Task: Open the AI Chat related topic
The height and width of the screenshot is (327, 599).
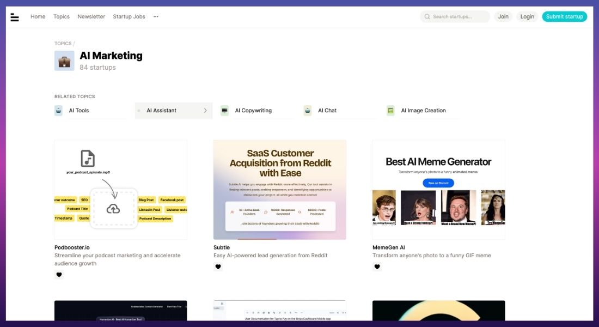Action: click(340, 111)
